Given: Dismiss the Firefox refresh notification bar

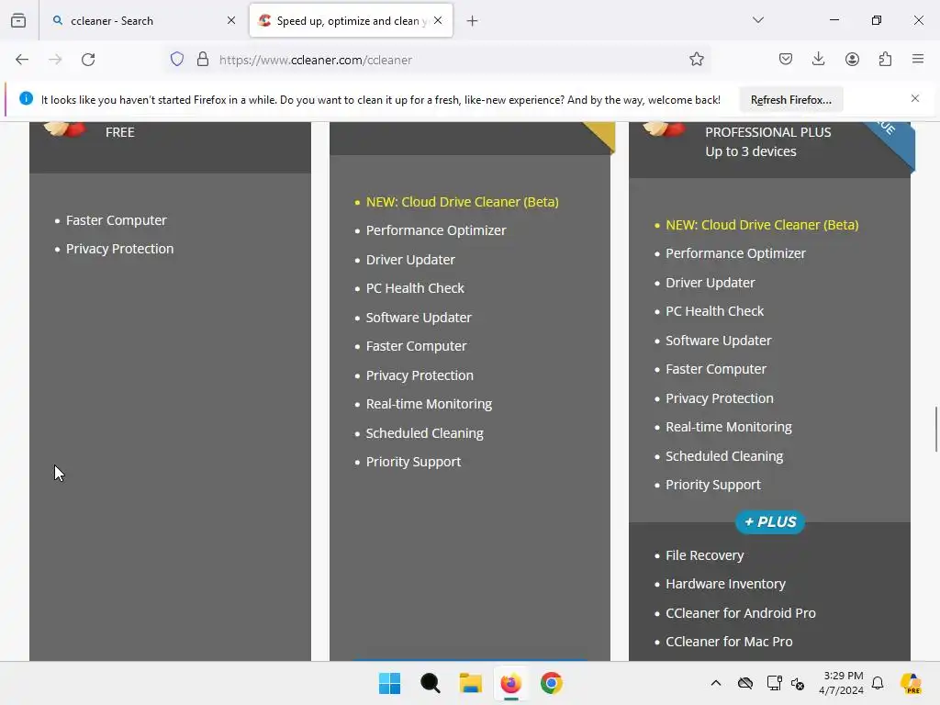Looking at the screenshot, I should point(915,98).
